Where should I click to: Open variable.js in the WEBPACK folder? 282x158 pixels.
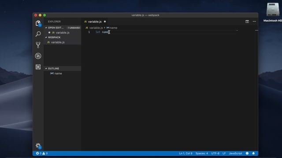63,42
